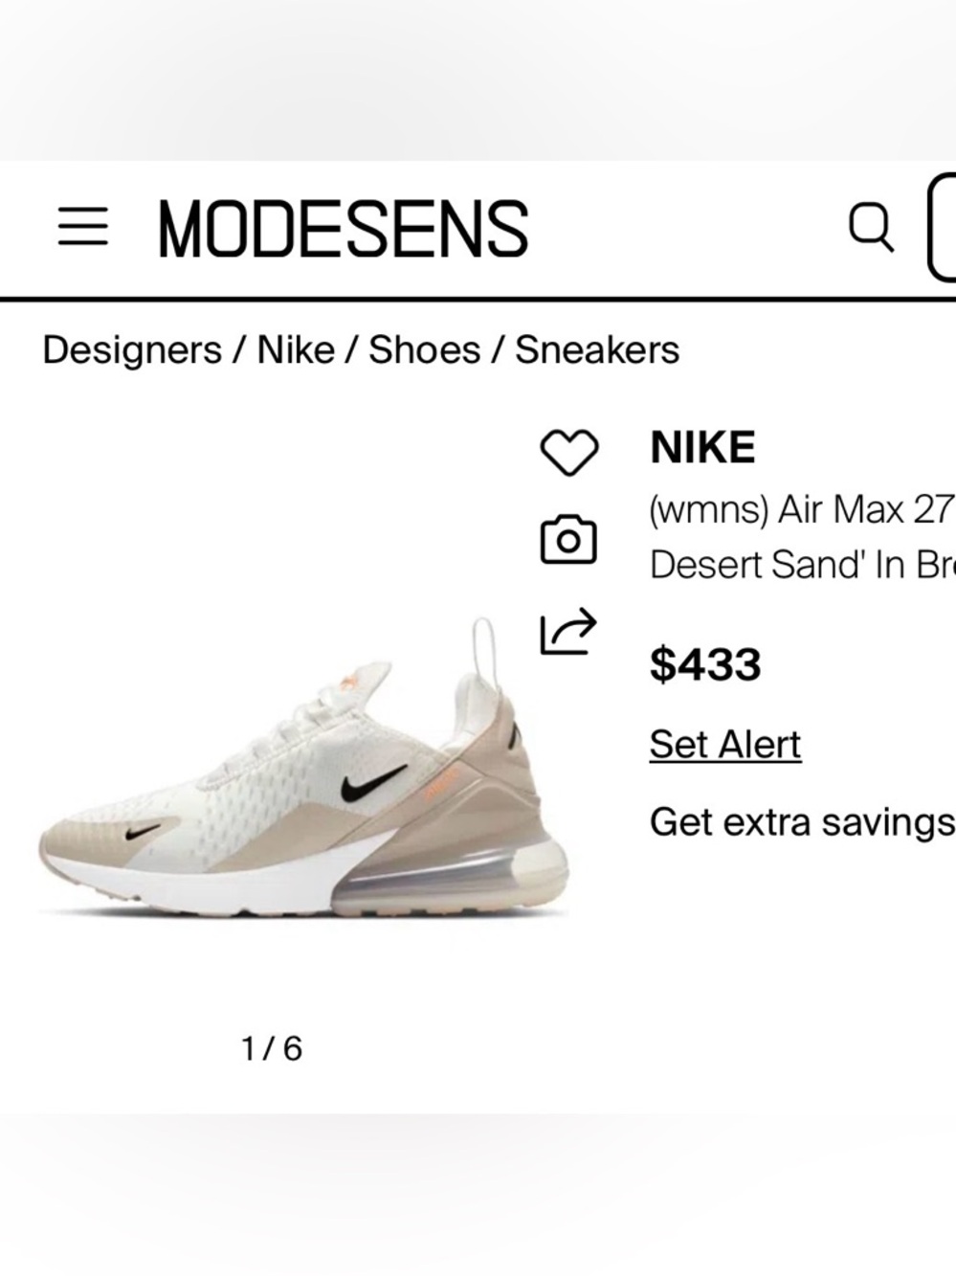956x1276 pixels.
Task: Navigate to Sneakers via breadcrumb
Action: pyautogui.click(x=595, y=350)
